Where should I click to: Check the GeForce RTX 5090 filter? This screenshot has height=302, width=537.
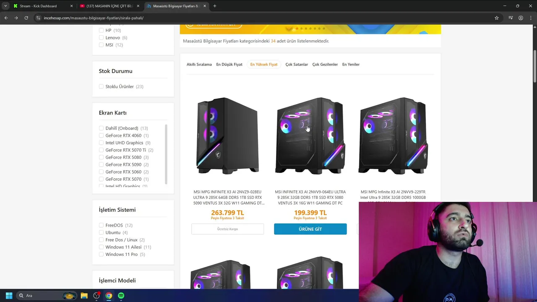tap(101, 164)
